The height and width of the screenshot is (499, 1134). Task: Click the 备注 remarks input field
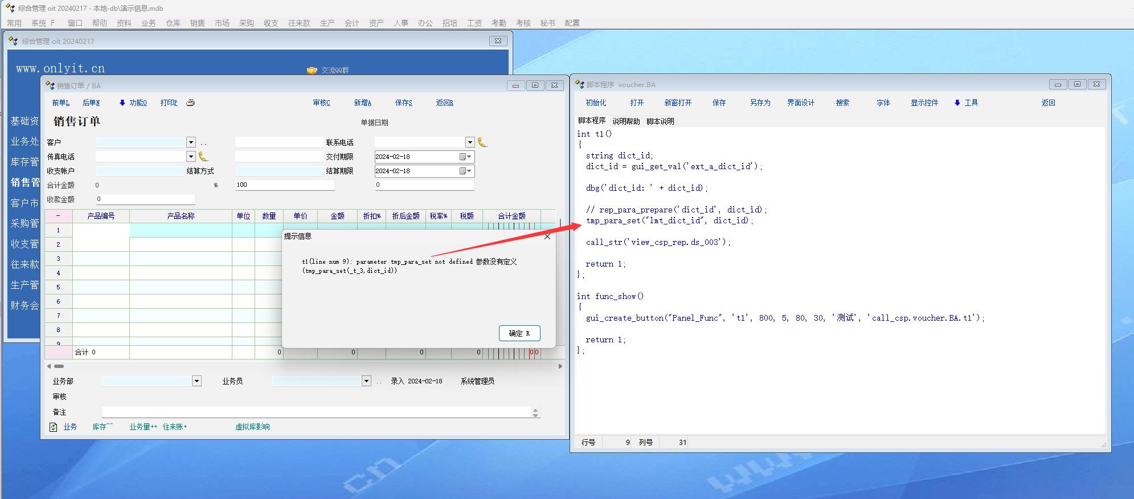pos(316,412)
